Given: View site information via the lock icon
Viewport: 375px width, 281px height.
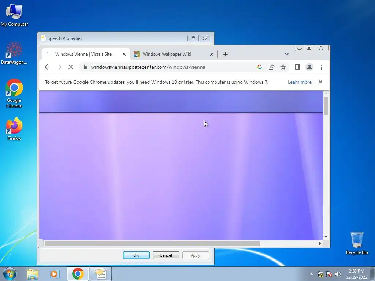Looking at the screenshot, I should [85, 67].
